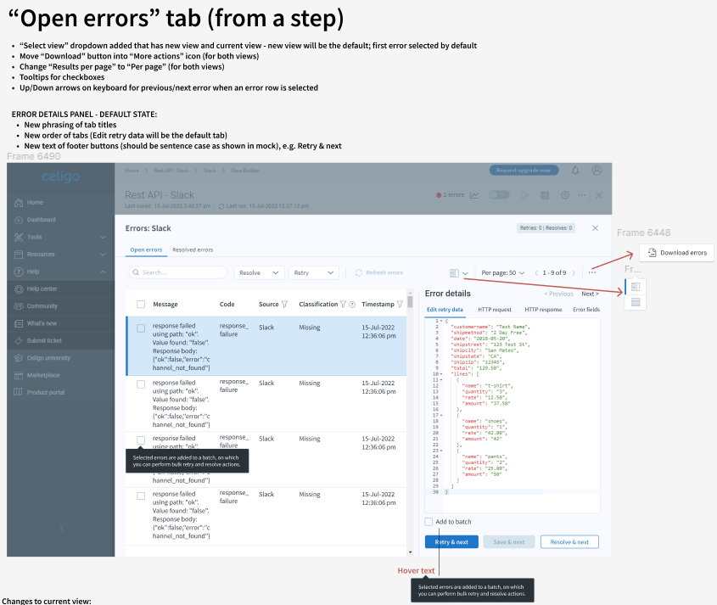Go to next page of errors
Image resolution: width=717 pixels, height=605 pixels.
[574, 272]
